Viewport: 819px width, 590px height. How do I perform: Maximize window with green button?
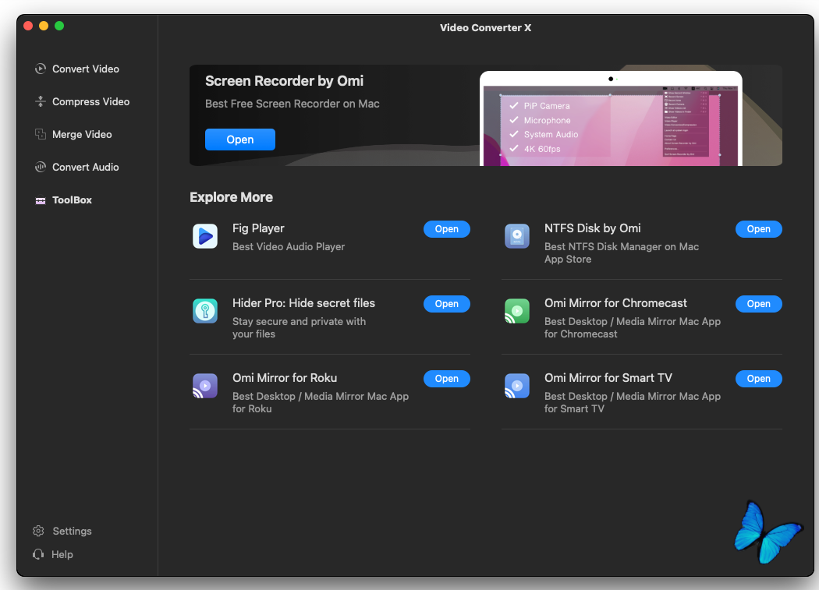[x=59, y=26]
